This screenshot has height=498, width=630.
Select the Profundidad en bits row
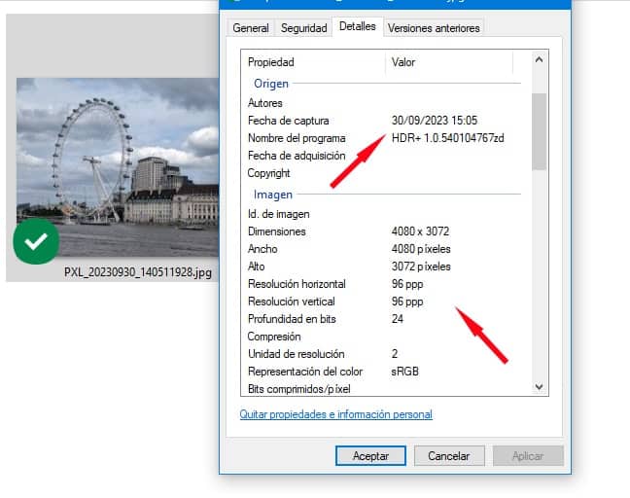pyautogui.click(x=384, y=319)
